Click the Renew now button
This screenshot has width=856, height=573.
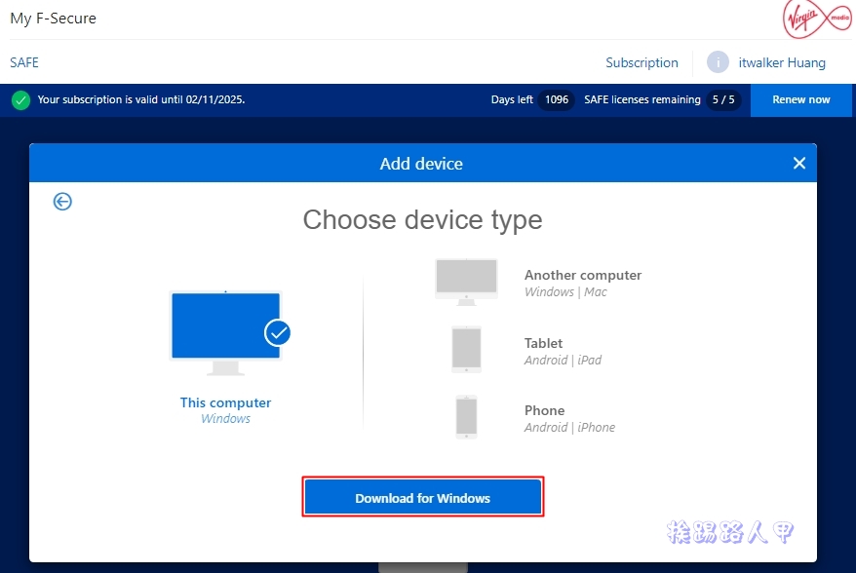[800, 99]
